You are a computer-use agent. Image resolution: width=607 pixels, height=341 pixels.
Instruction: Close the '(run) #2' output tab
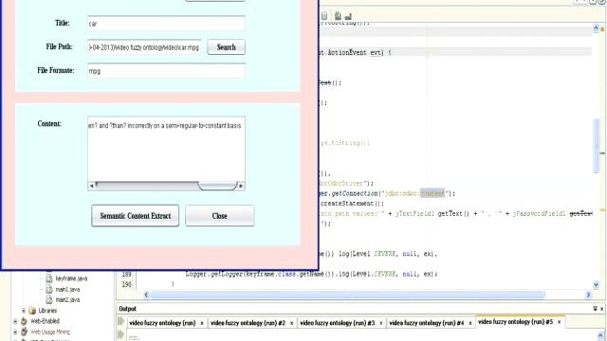(x=291, y=323)
